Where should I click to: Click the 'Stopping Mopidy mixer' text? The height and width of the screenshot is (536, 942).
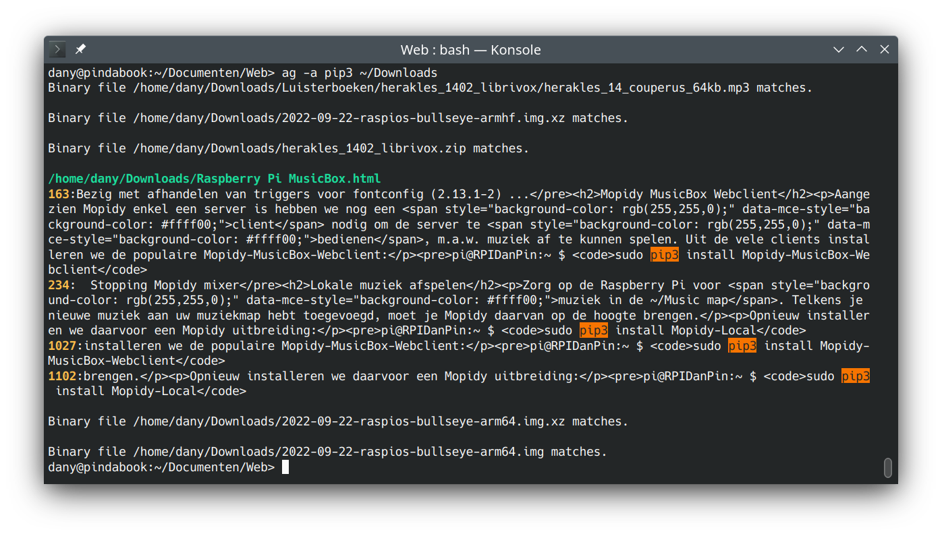165,285
